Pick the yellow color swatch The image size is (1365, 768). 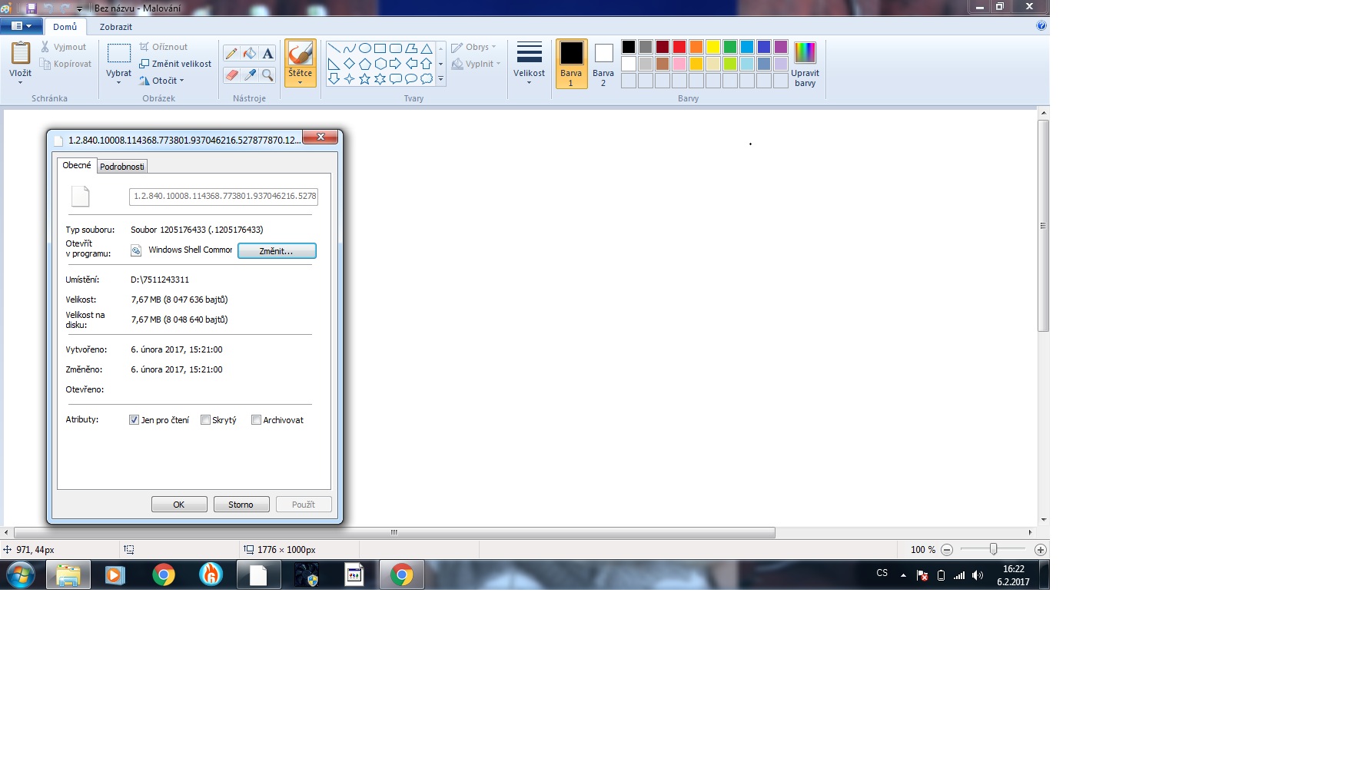[x=713, y=47]
